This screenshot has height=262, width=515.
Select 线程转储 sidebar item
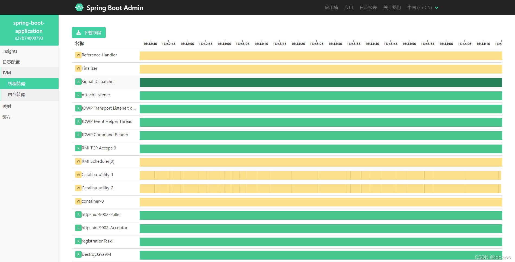[29, 84]
